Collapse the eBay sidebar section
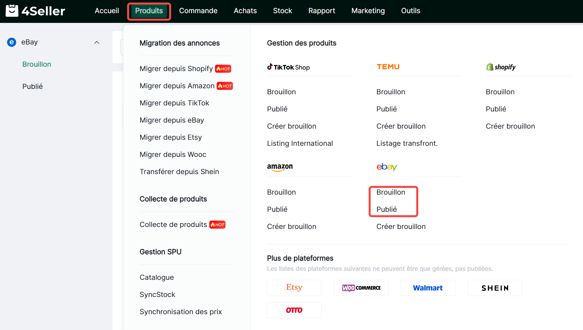This screenshot has height=330, width=583. point(97,42)
